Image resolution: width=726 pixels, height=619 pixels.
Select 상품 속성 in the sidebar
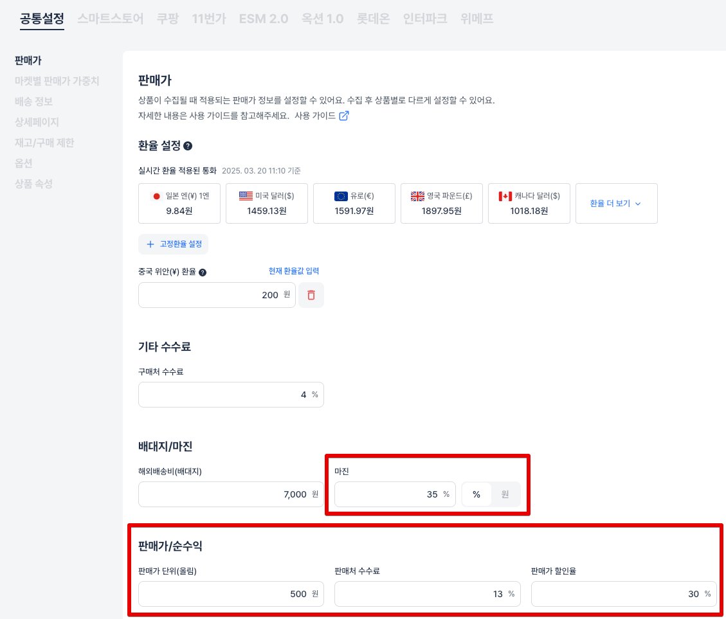coord(34,184)
